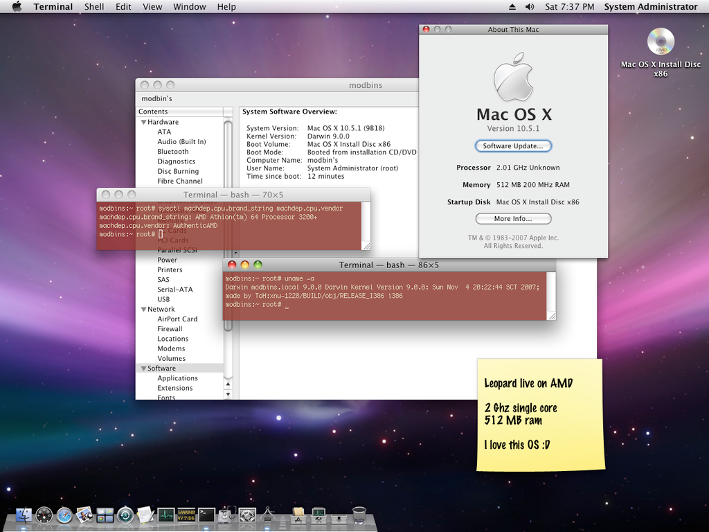Select Disc Burning in Contents
Screen dimensions: 709x532
[x=178, y=172]
